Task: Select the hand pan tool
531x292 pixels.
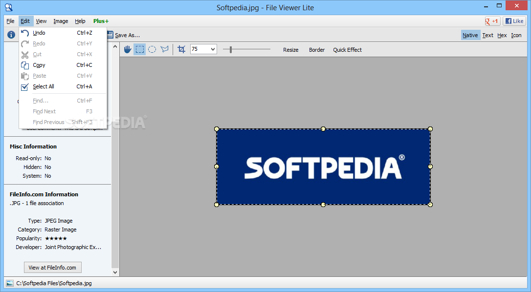Action: [127, 49]
